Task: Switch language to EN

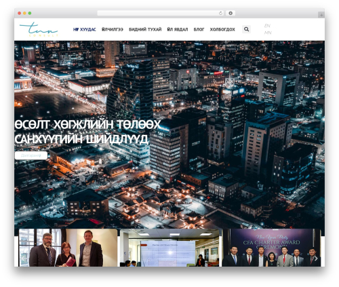Action: [x=267, y=26]
